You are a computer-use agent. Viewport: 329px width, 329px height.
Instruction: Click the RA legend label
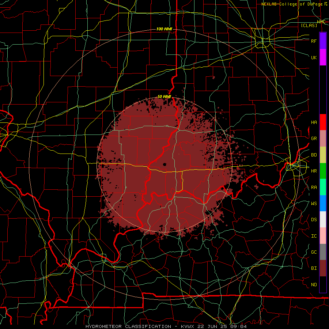pyautogui.click(x=314, y=188)
